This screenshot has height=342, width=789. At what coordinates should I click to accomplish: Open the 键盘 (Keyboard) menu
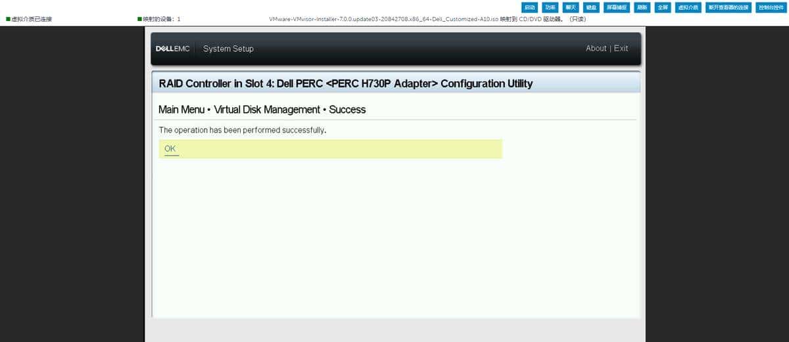point(592,7)
